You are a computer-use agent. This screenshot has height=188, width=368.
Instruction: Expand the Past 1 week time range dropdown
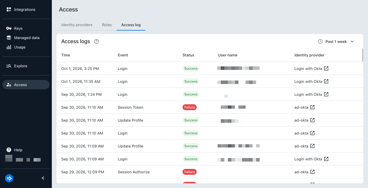pos(336,41)
